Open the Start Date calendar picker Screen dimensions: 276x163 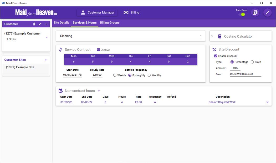[80, 75]
